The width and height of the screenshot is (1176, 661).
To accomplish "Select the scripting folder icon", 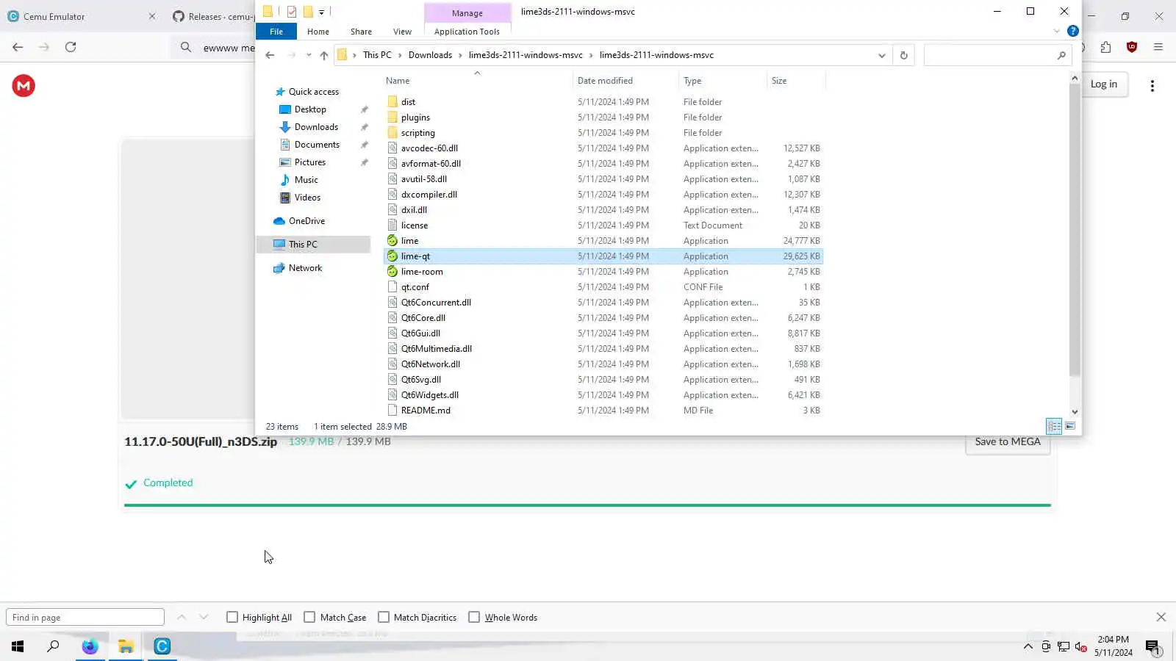I will coord(392,133).
